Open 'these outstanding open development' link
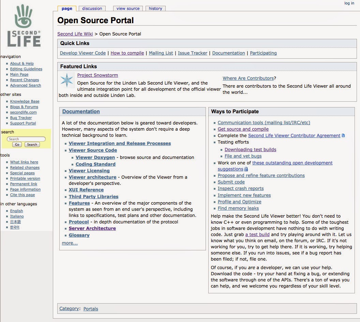The image size is (360, 322). (292, 163)
